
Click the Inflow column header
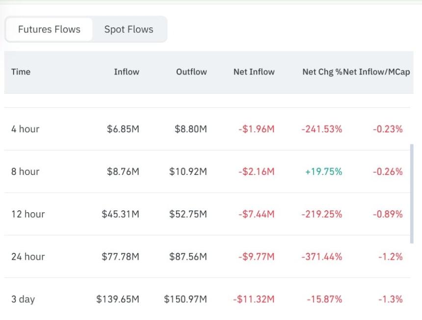tap(127, 72)
